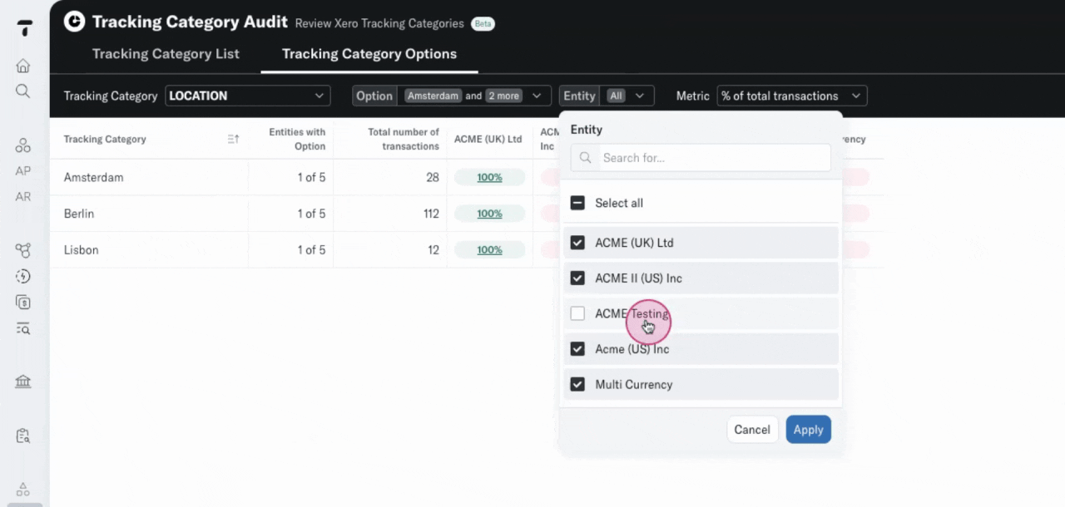1065x507 pixels.
Task: Click the search magnifier icon in the sidebar
Action: coord(23,91)
